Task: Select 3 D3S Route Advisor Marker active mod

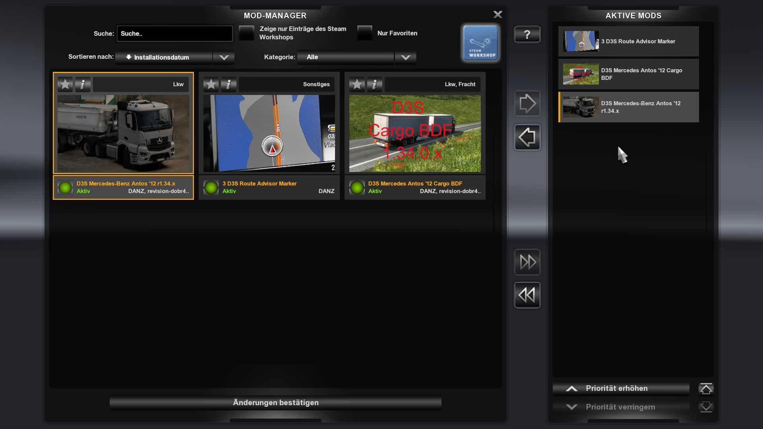Action: 628,41
